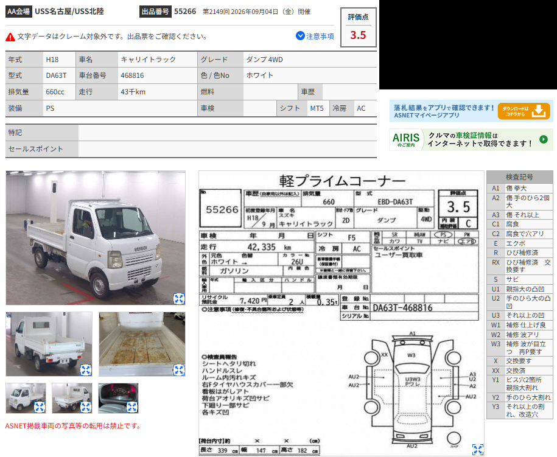Image resolution: width=557 pixels, height=457 pixels.
Task: Open the AIRIS vehicle inspection info banner
Action: pos(471,139)
